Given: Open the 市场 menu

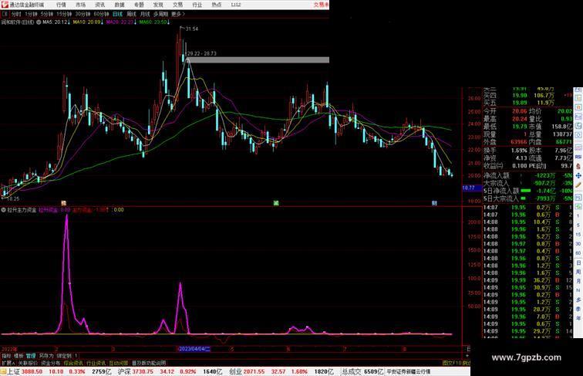Looking at the screenshot, I should tap(80, 5).
